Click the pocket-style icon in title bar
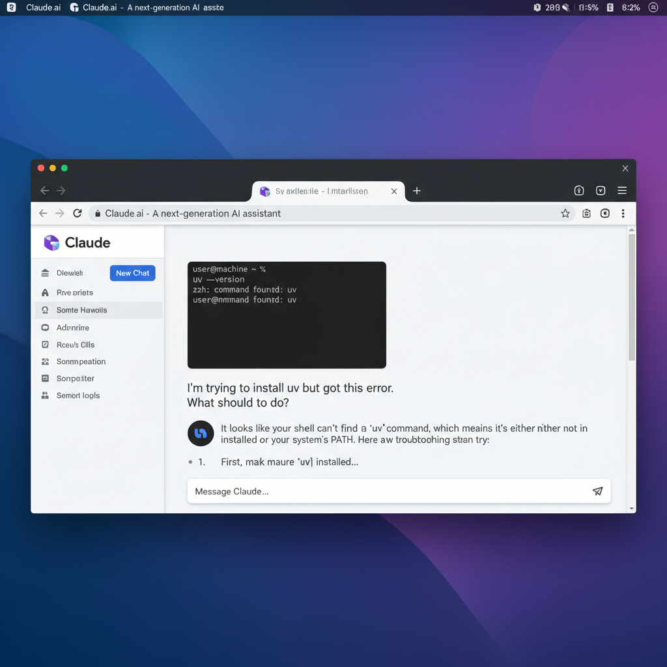Image resolution: width=667 pixels, height=667 pixels. 601,191
